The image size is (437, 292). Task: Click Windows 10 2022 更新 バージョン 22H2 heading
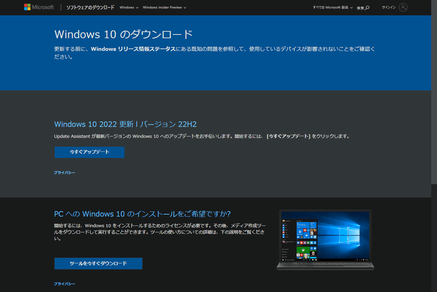coord(125,124)
